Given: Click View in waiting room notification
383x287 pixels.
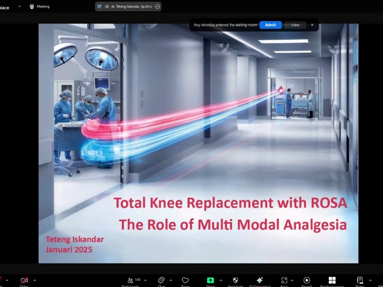Looking at the screenshot, I should [295, 25].
